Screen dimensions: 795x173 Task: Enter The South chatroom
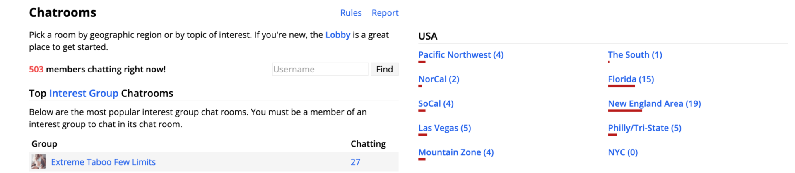(635, 55)
